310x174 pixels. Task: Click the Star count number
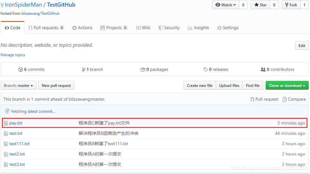(274, 5)
